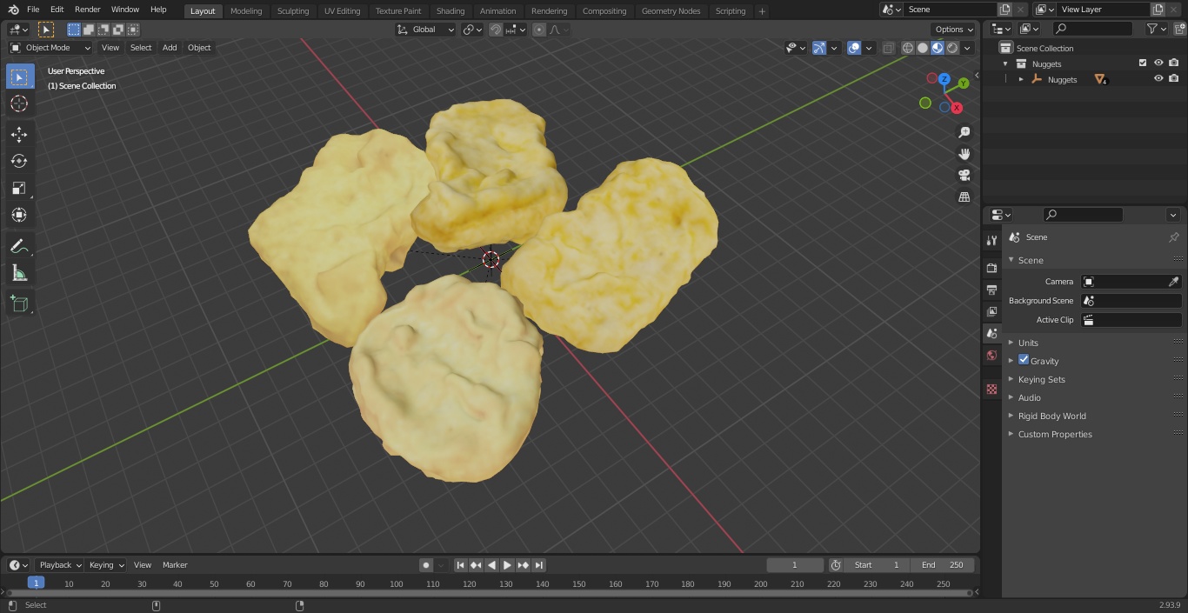
Task: Open Render properties tab
Action: (x=991, y=268)
